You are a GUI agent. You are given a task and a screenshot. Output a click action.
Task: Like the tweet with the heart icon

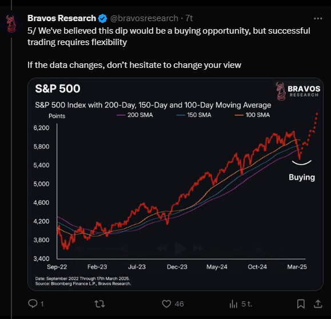tap(166, 304)
